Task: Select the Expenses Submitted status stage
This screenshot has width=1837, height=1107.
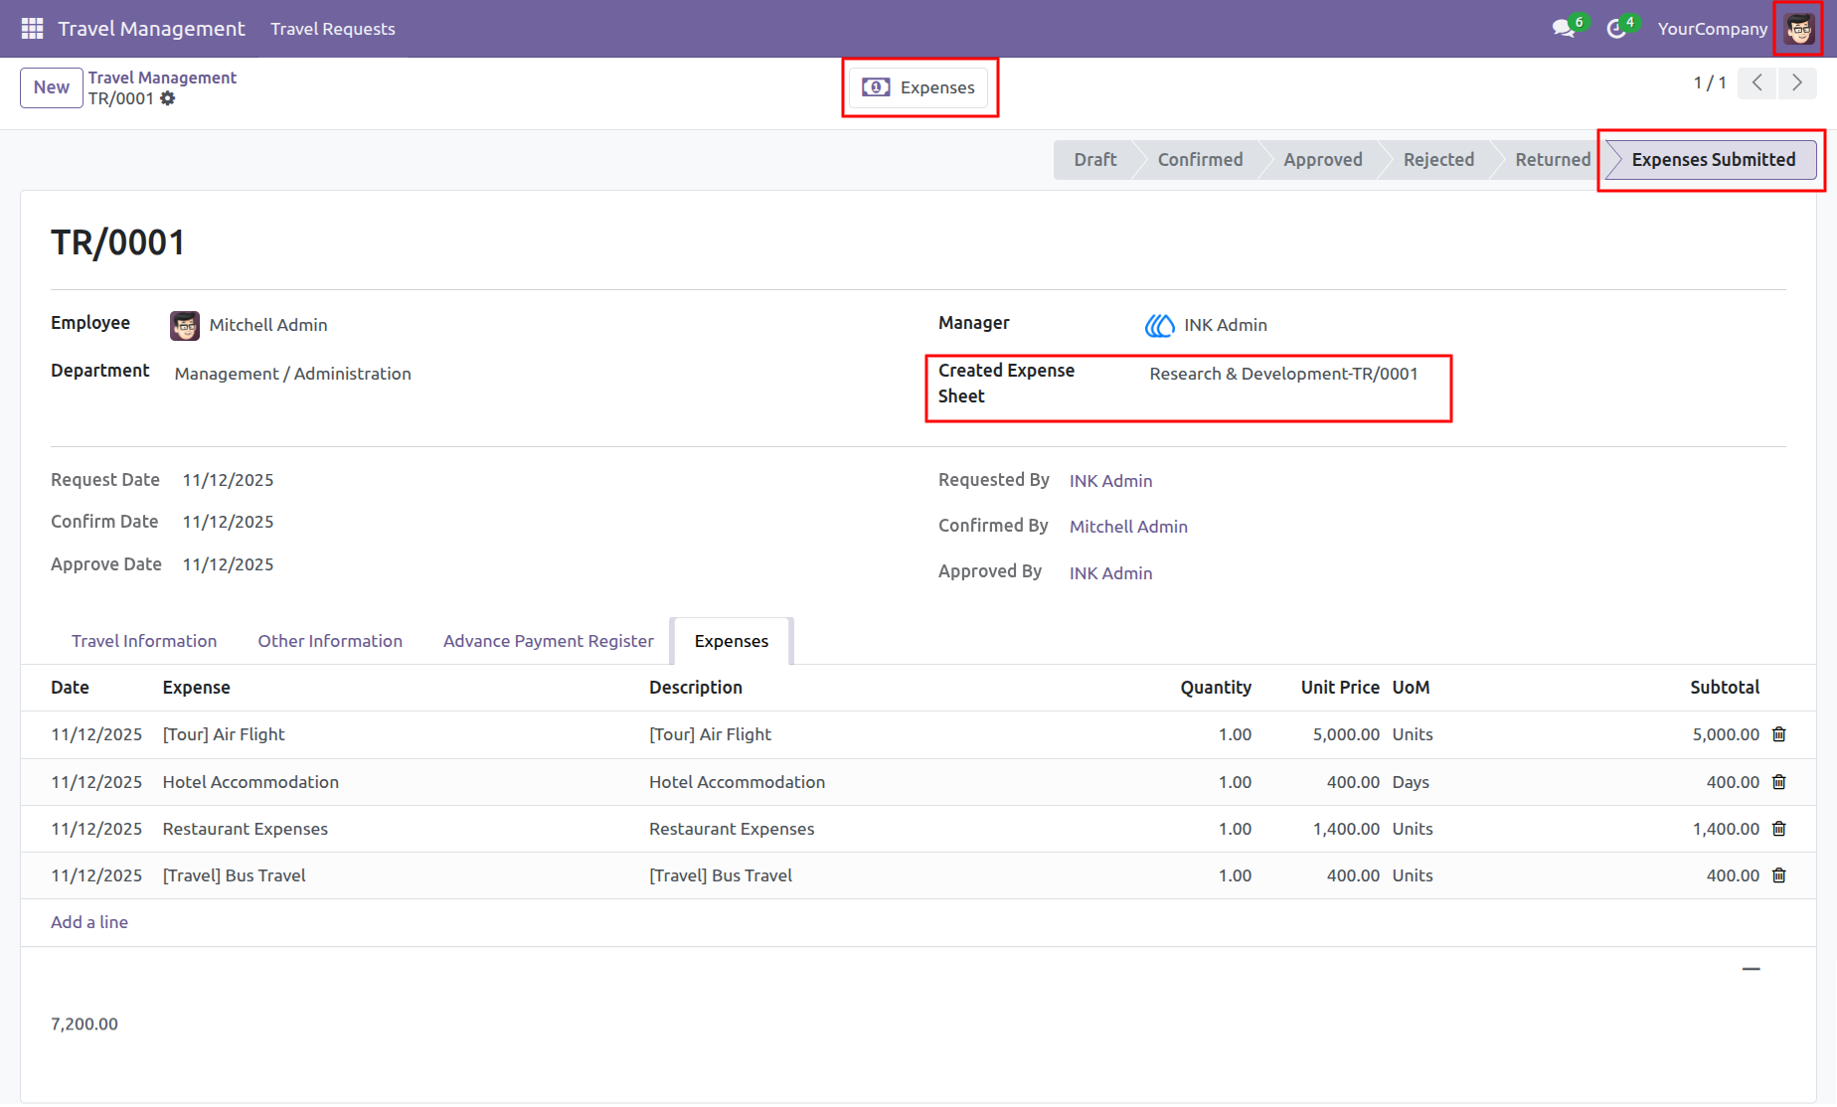Action: tap(1714, 160)
